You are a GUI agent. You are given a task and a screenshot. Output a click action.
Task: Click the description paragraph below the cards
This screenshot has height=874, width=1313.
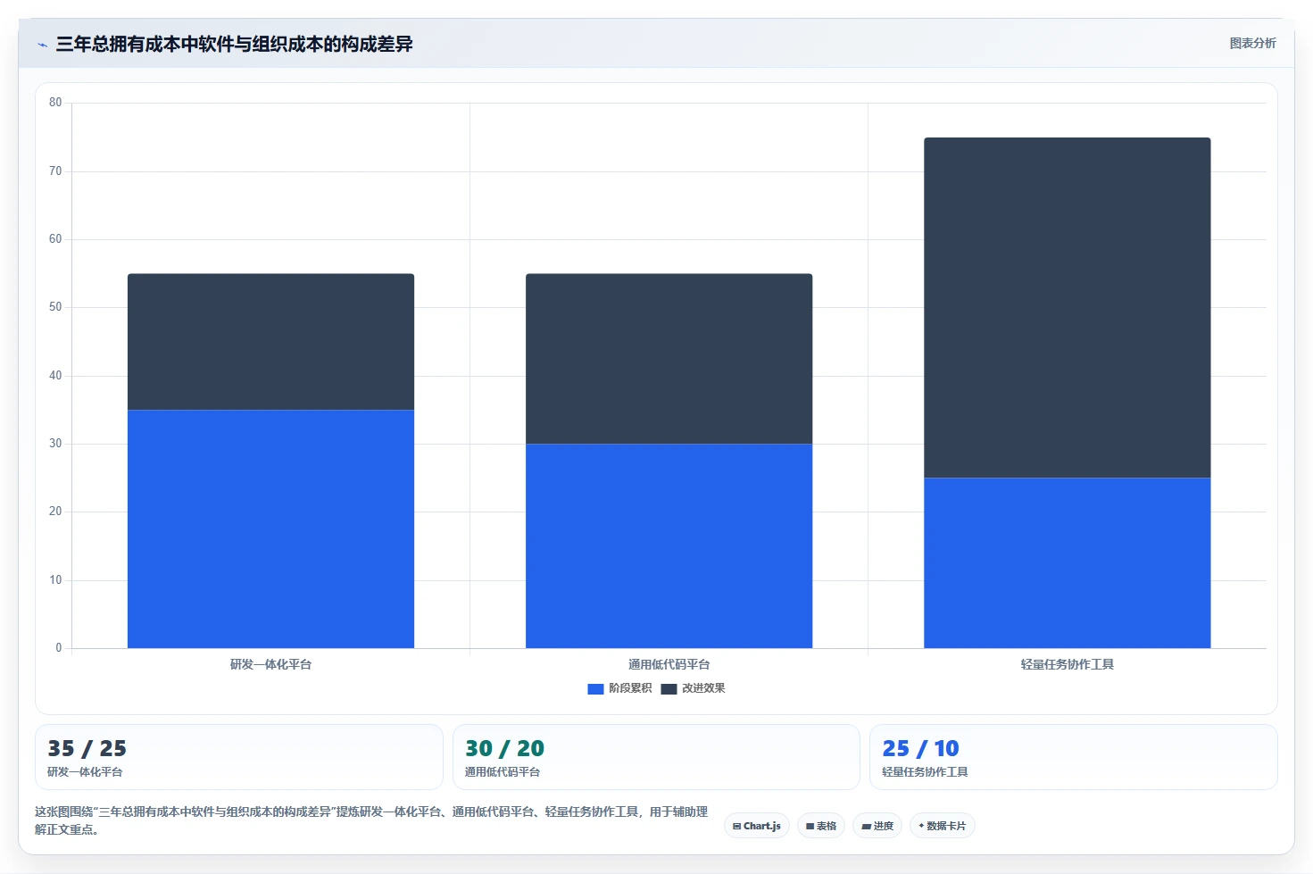pyautogui.click(x=371, y=820)
